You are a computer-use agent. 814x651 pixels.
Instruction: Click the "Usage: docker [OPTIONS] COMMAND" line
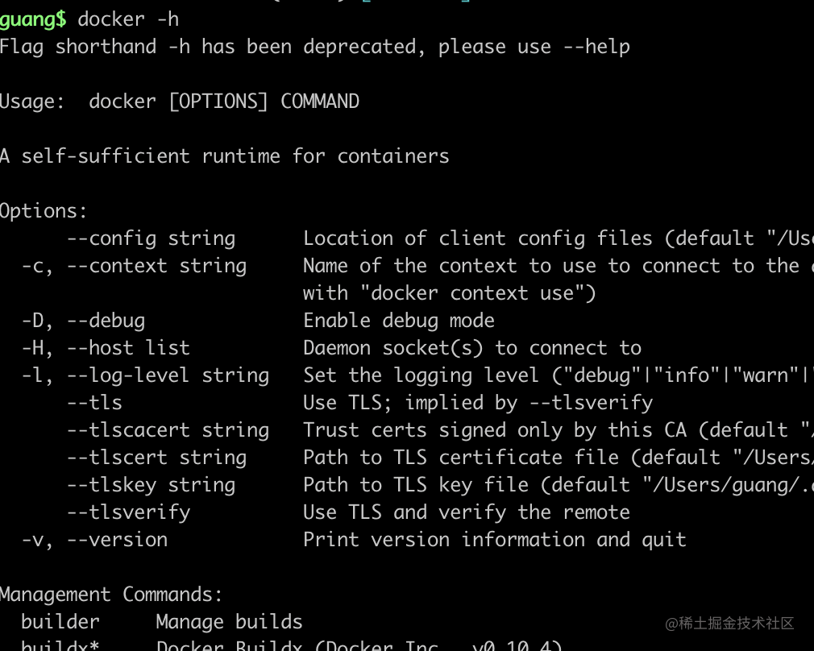[x=180, y=102]
